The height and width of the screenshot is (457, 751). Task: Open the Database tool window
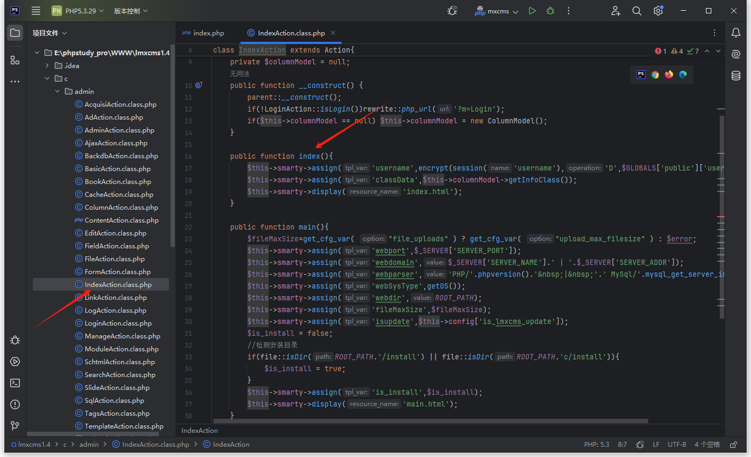click(736, 76)
